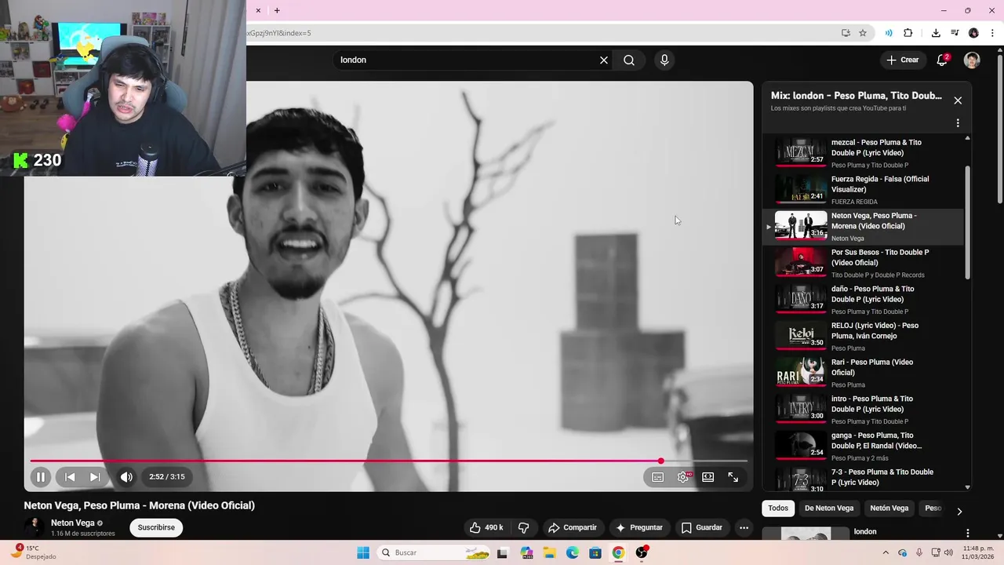Bookmark page with the star icon
The height and width of the screenshot is (565, 1004).
pos(863,33)
